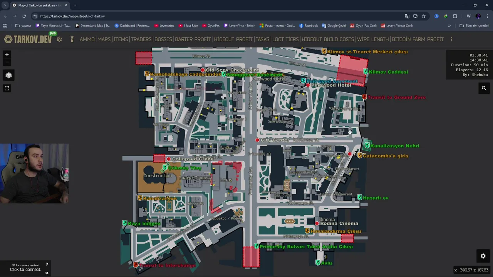The image size is (493, 277).
Task: Click the Construction area label
Action: tap(158, 176)
